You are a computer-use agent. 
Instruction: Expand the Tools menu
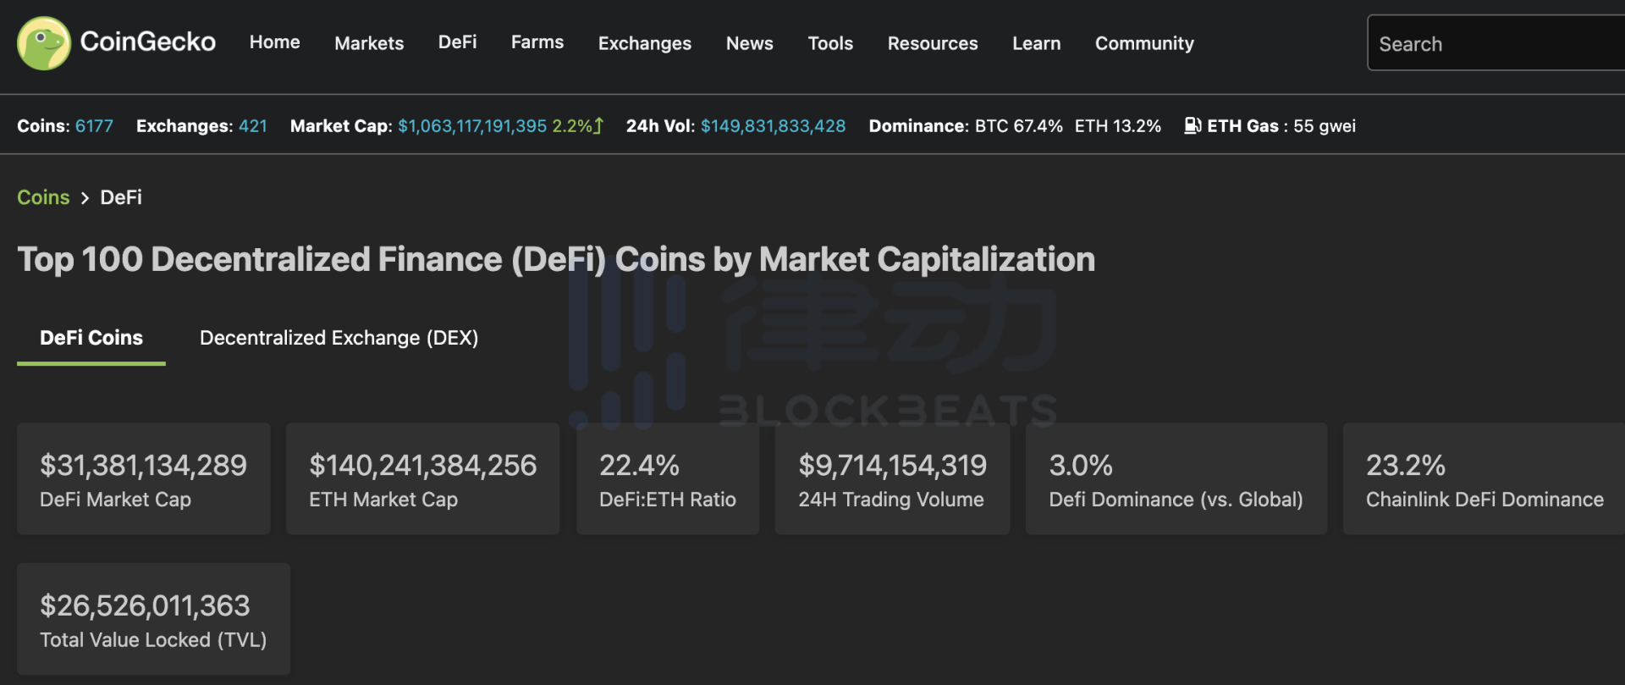830,43
